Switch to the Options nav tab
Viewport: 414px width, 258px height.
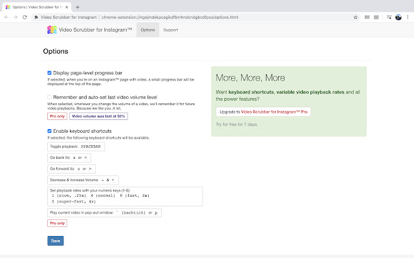click(148, 30)
